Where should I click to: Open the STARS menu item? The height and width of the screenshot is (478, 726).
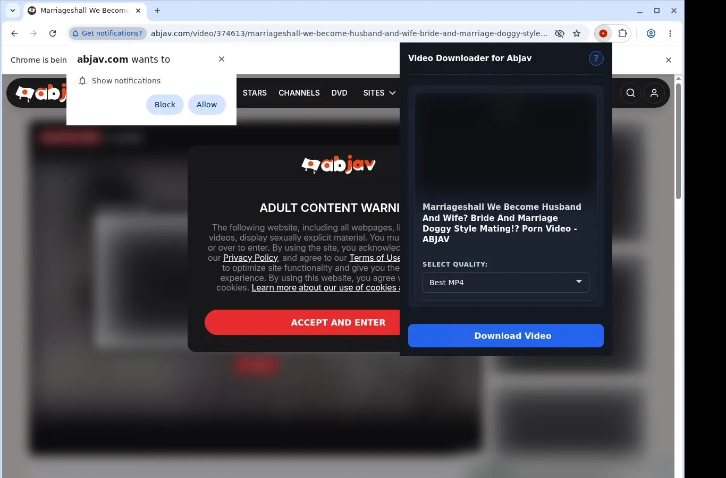(255, 93)
